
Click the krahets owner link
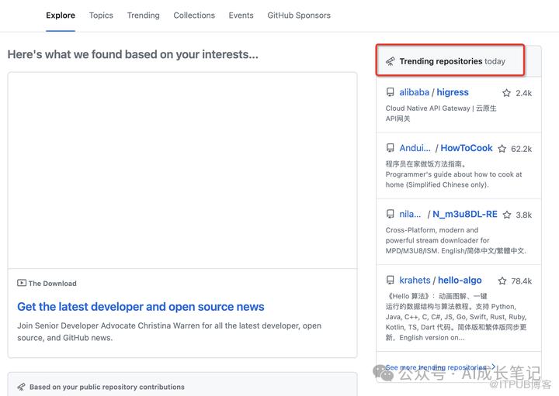(x=415, y=281)
